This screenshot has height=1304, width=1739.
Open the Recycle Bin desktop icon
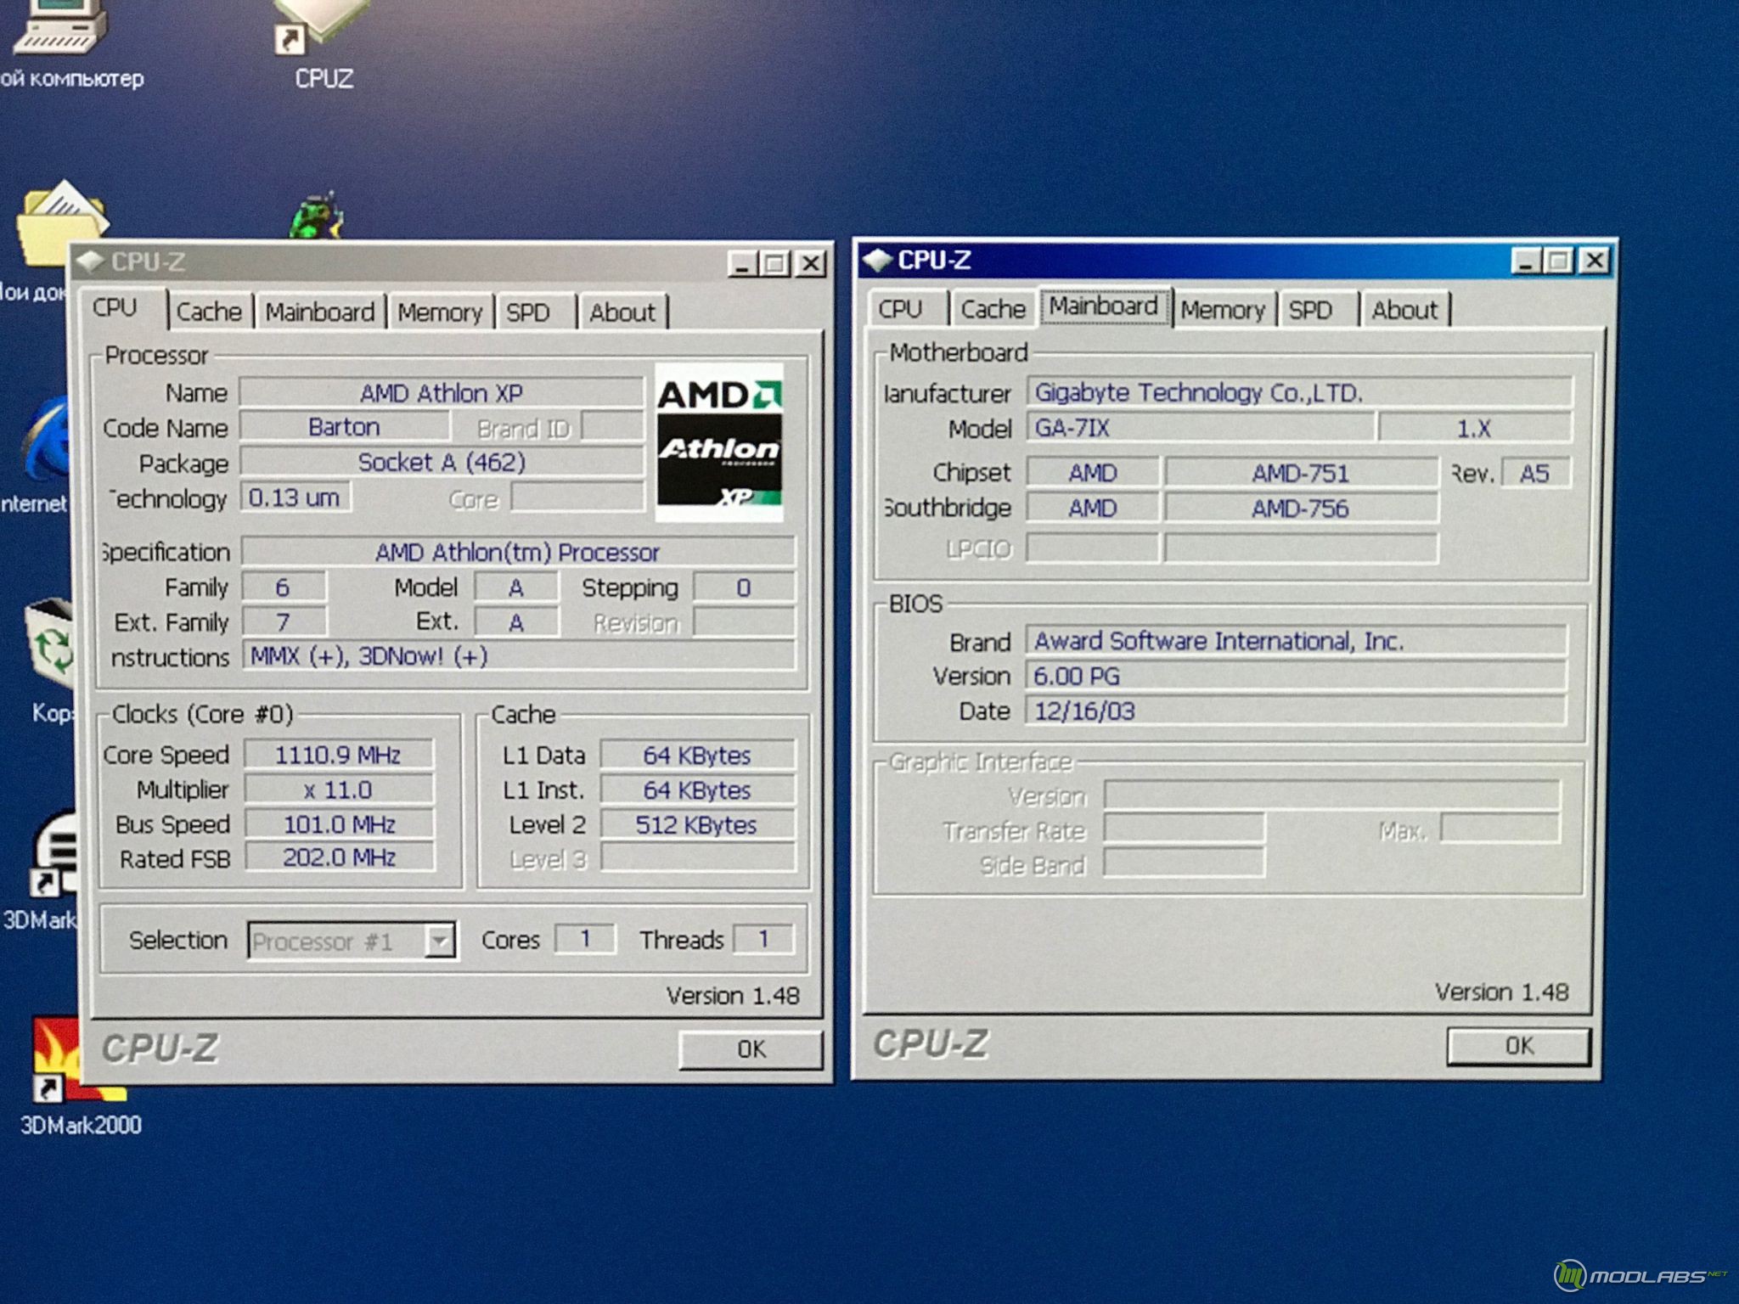(x=51, y=645)
